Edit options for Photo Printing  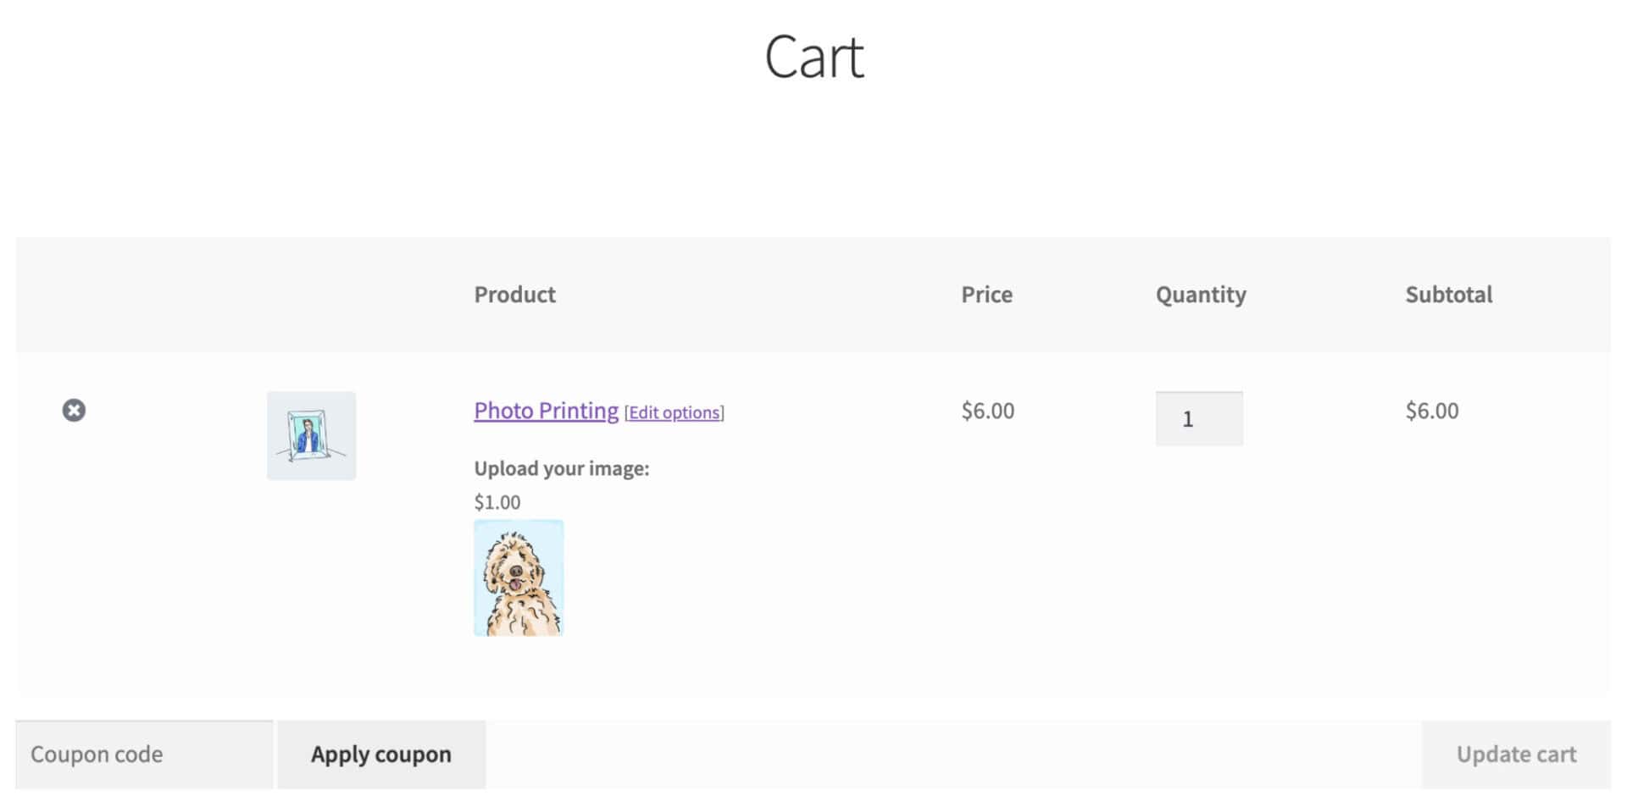click(674, 413)
